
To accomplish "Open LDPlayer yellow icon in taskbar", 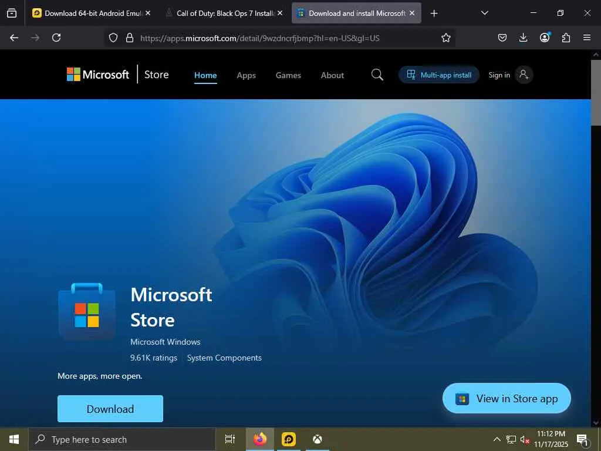I will 289,439.
